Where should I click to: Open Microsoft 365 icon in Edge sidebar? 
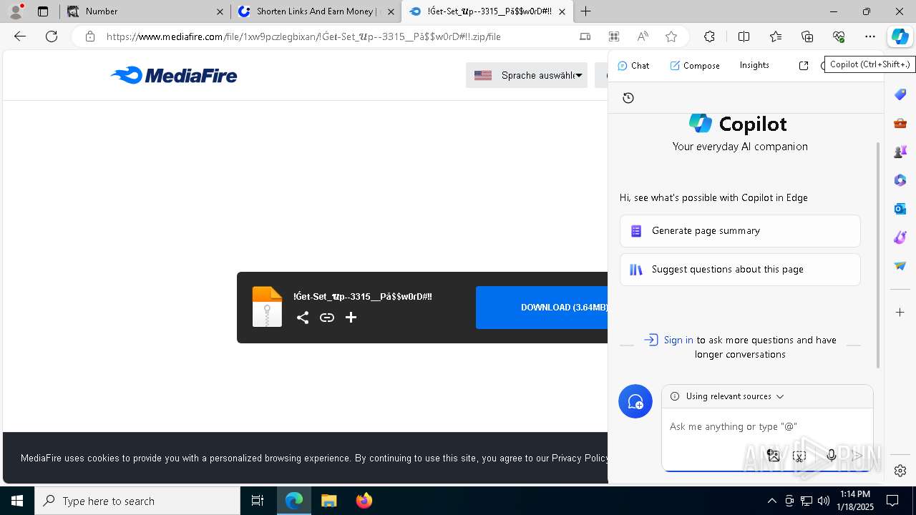point(900,180)
